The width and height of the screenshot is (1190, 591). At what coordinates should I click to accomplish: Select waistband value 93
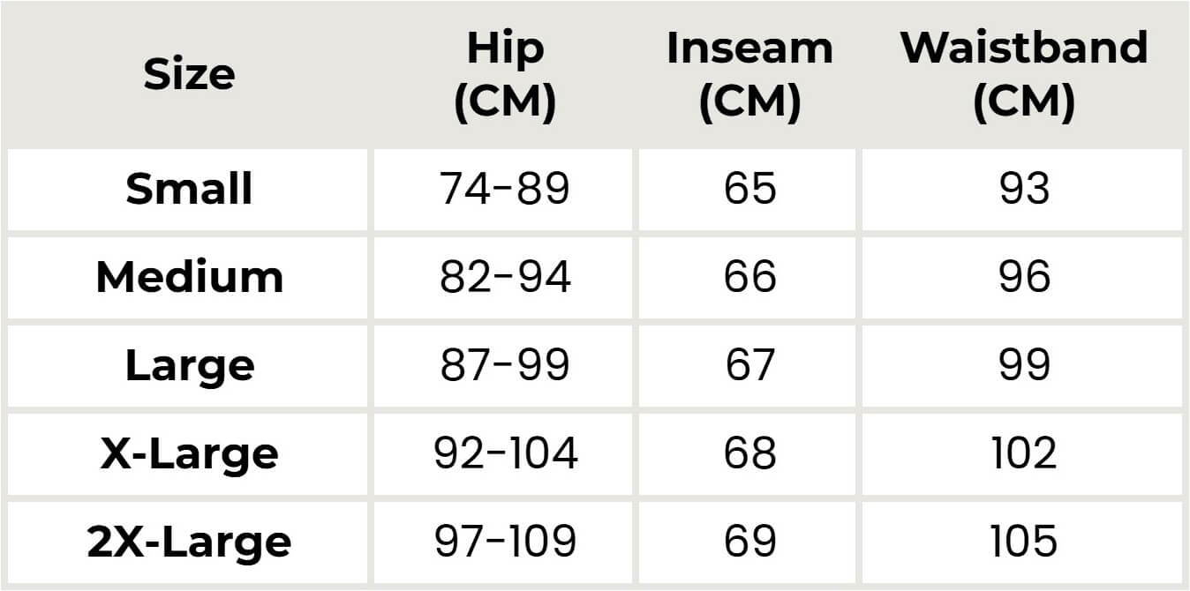pos(1024,189)
